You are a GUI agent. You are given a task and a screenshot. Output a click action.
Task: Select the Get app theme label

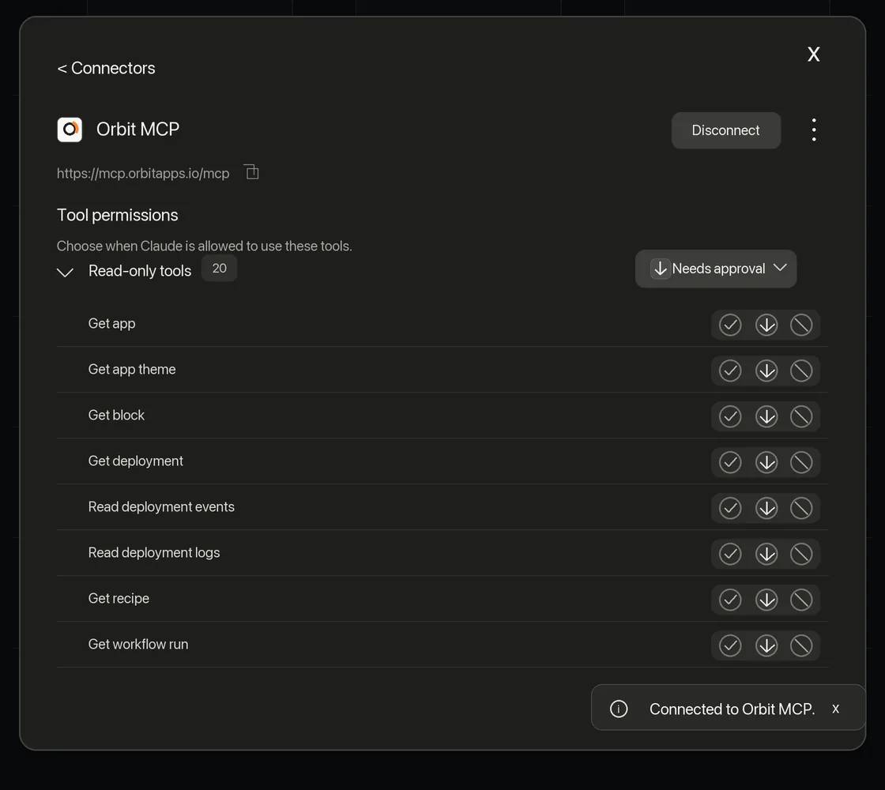click(132, 370)
